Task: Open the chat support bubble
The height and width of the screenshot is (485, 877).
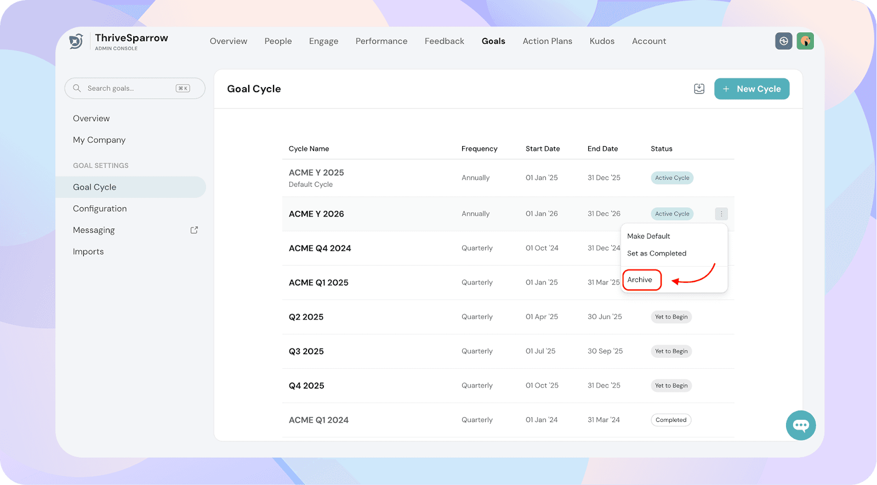Action: coord(800,425)
